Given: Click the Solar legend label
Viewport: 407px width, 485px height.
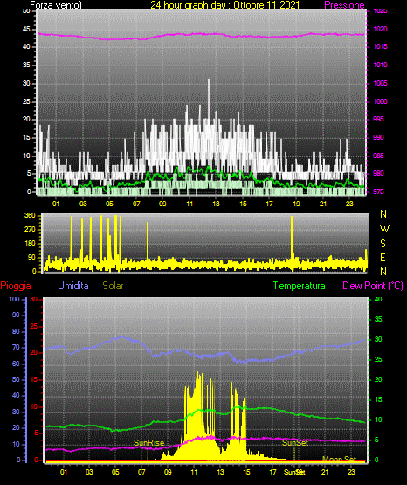Looking at the screenshot, I should coord(114,286).
